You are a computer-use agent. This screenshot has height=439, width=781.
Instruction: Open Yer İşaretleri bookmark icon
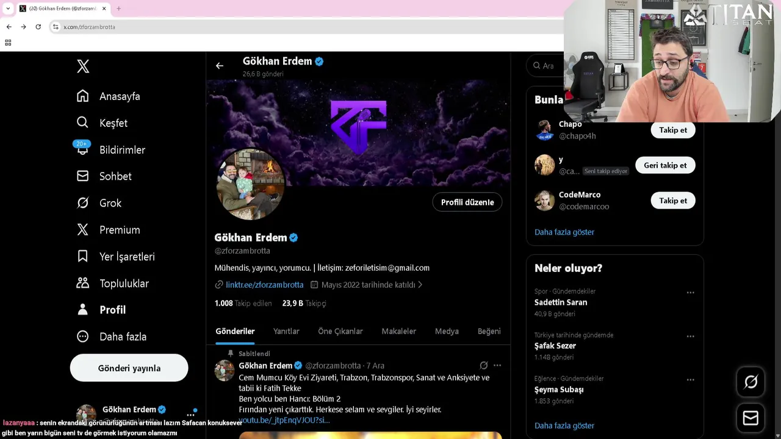82,257
